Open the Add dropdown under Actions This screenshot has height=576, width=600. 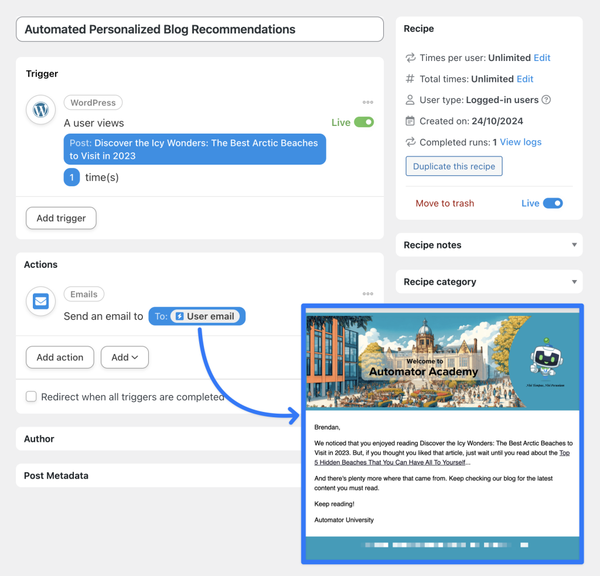pyautogui.click(x=124, y=357)
